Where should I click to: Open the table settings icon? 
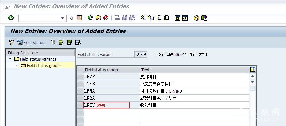253,69
